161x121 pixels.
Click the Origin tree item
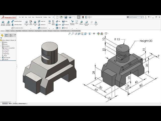pos(5,56)
